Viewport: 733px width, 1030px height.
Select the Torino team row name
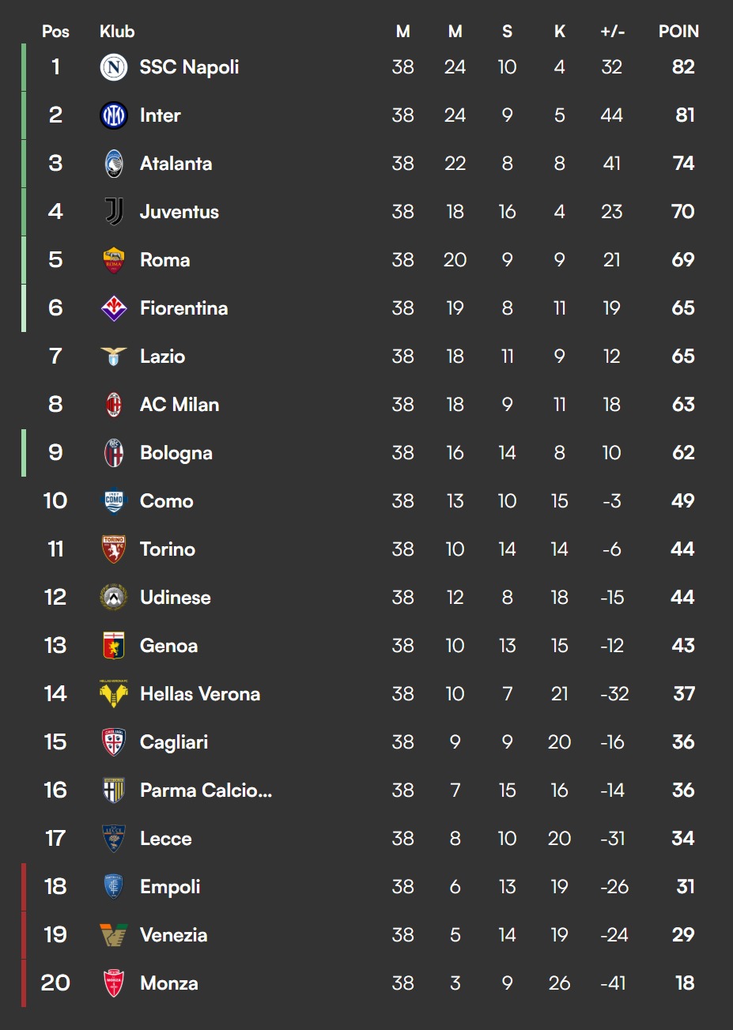click(168, 549)
